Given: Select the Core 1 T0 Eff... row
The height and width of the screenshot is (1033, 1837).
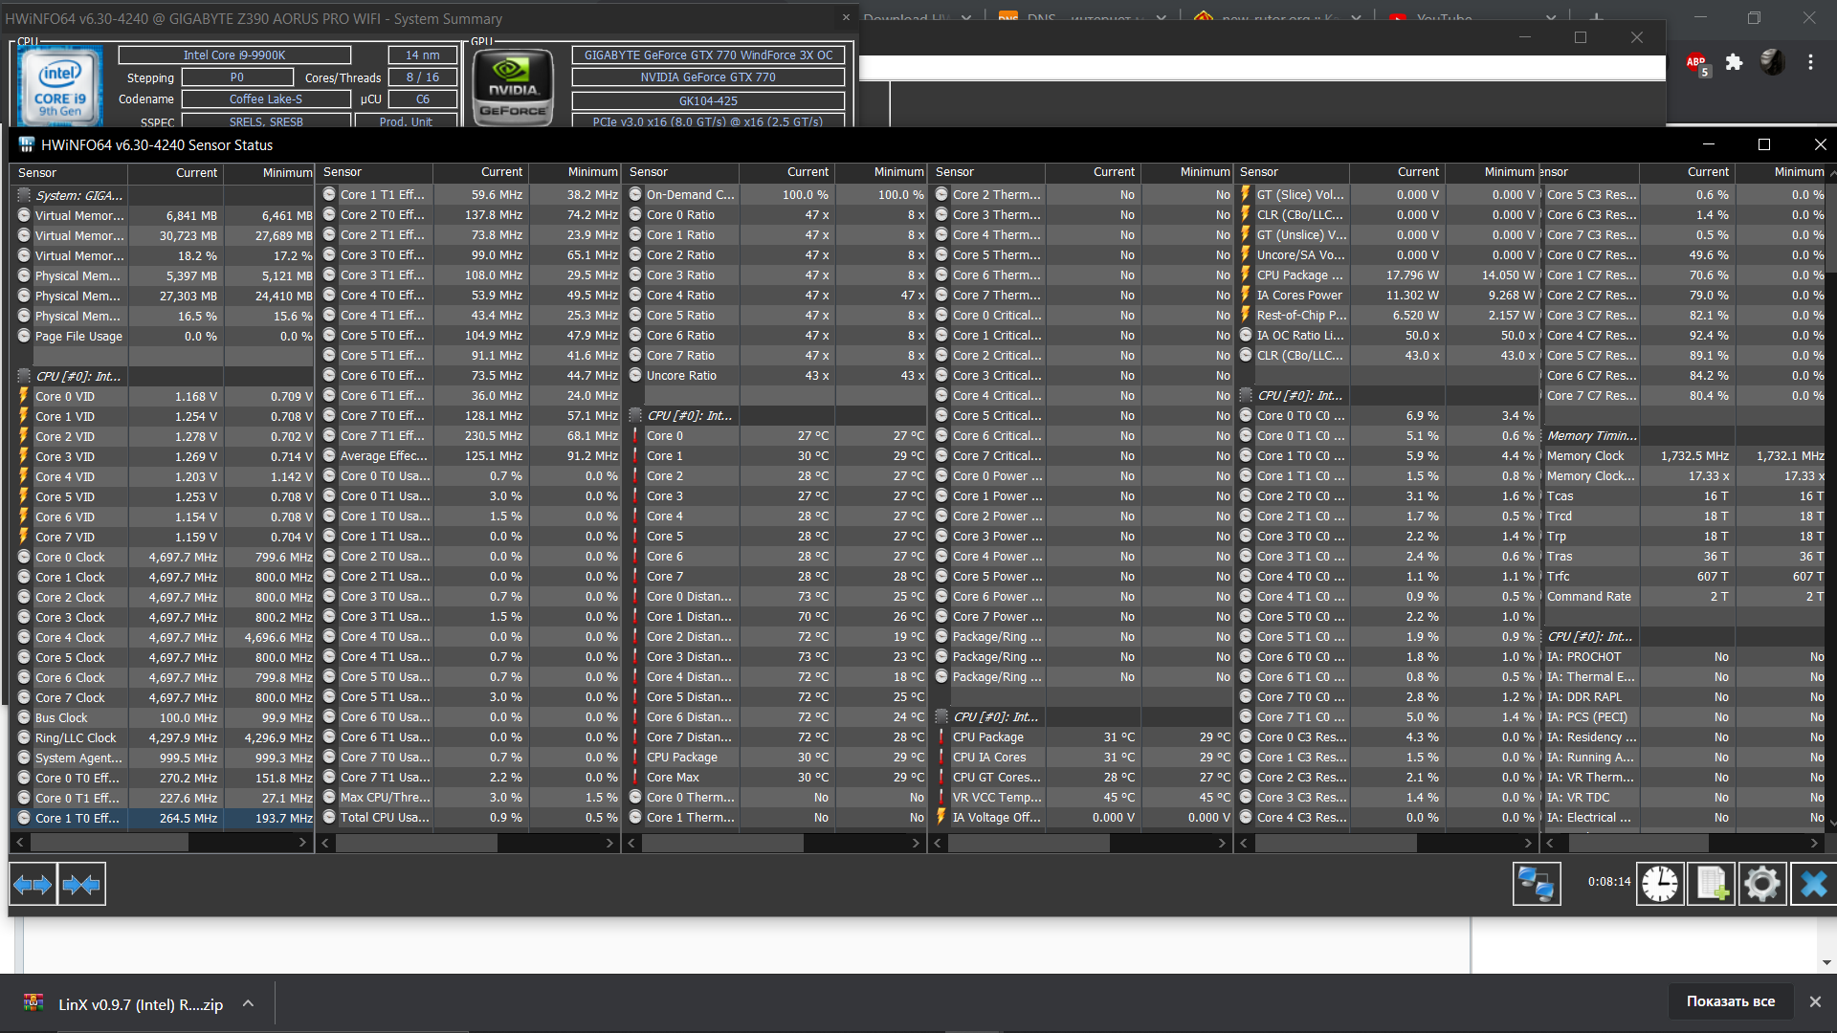Looking at the screenshot, I should (77, 819).
